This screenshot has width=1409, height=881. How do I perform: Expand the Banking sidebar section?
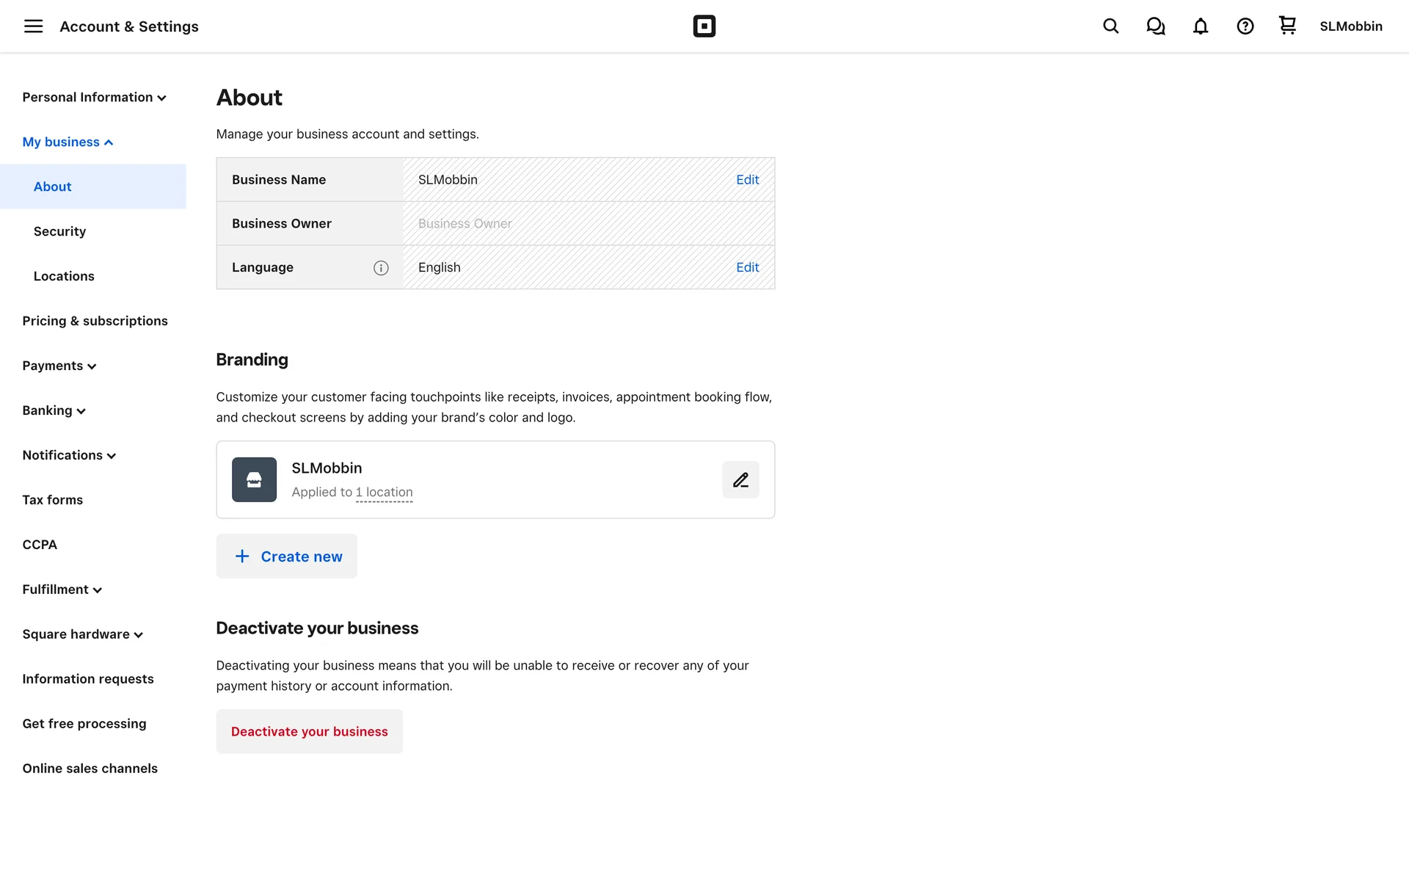point(54,410)
